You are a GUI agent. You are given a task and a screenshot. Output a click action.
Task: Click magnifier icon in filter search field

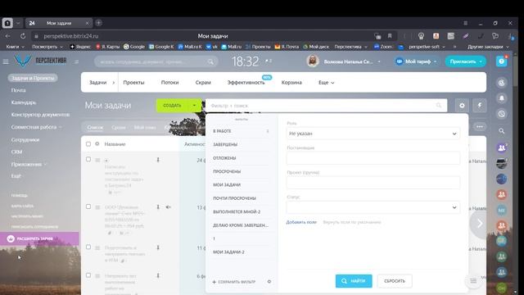coord(439,106)
